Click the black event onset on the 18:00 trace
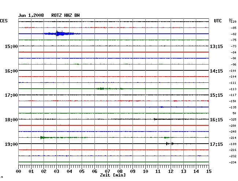The image size is (238, 181). click(155, 119)
